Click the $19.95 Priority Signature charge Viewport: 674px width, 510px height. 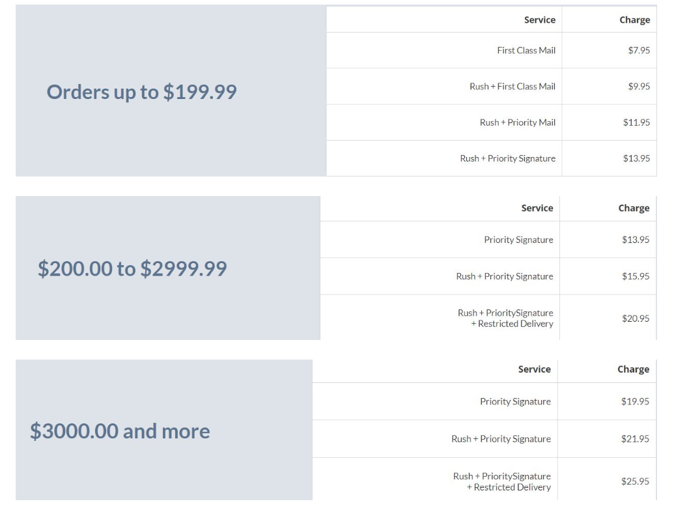[x=635, y=401]
